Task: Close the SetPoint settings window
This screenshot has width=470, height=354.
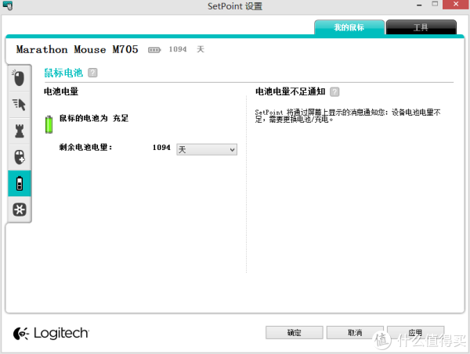Action: pos(456,5)
